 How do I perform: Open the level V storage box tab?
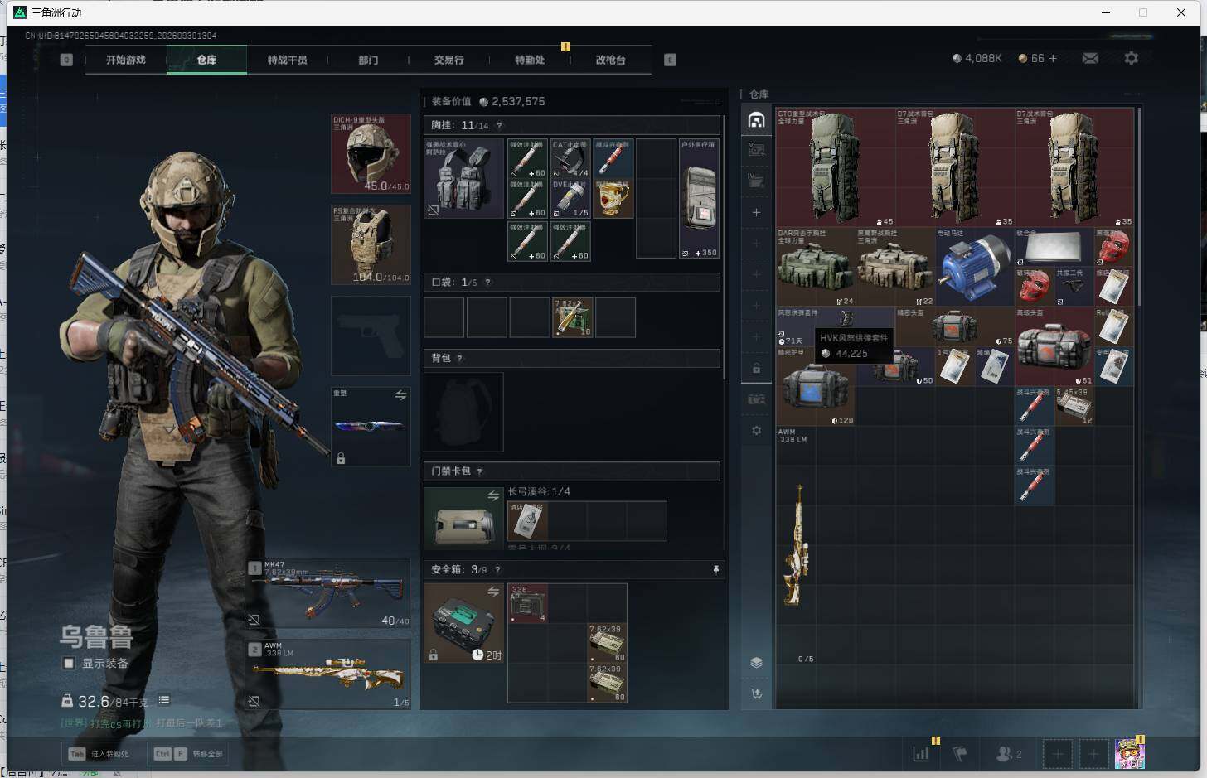[x=756, y=150]
